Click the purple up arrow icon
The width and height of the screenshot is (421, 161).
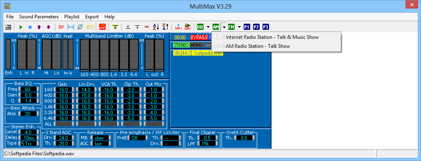[x=39, y=27]
